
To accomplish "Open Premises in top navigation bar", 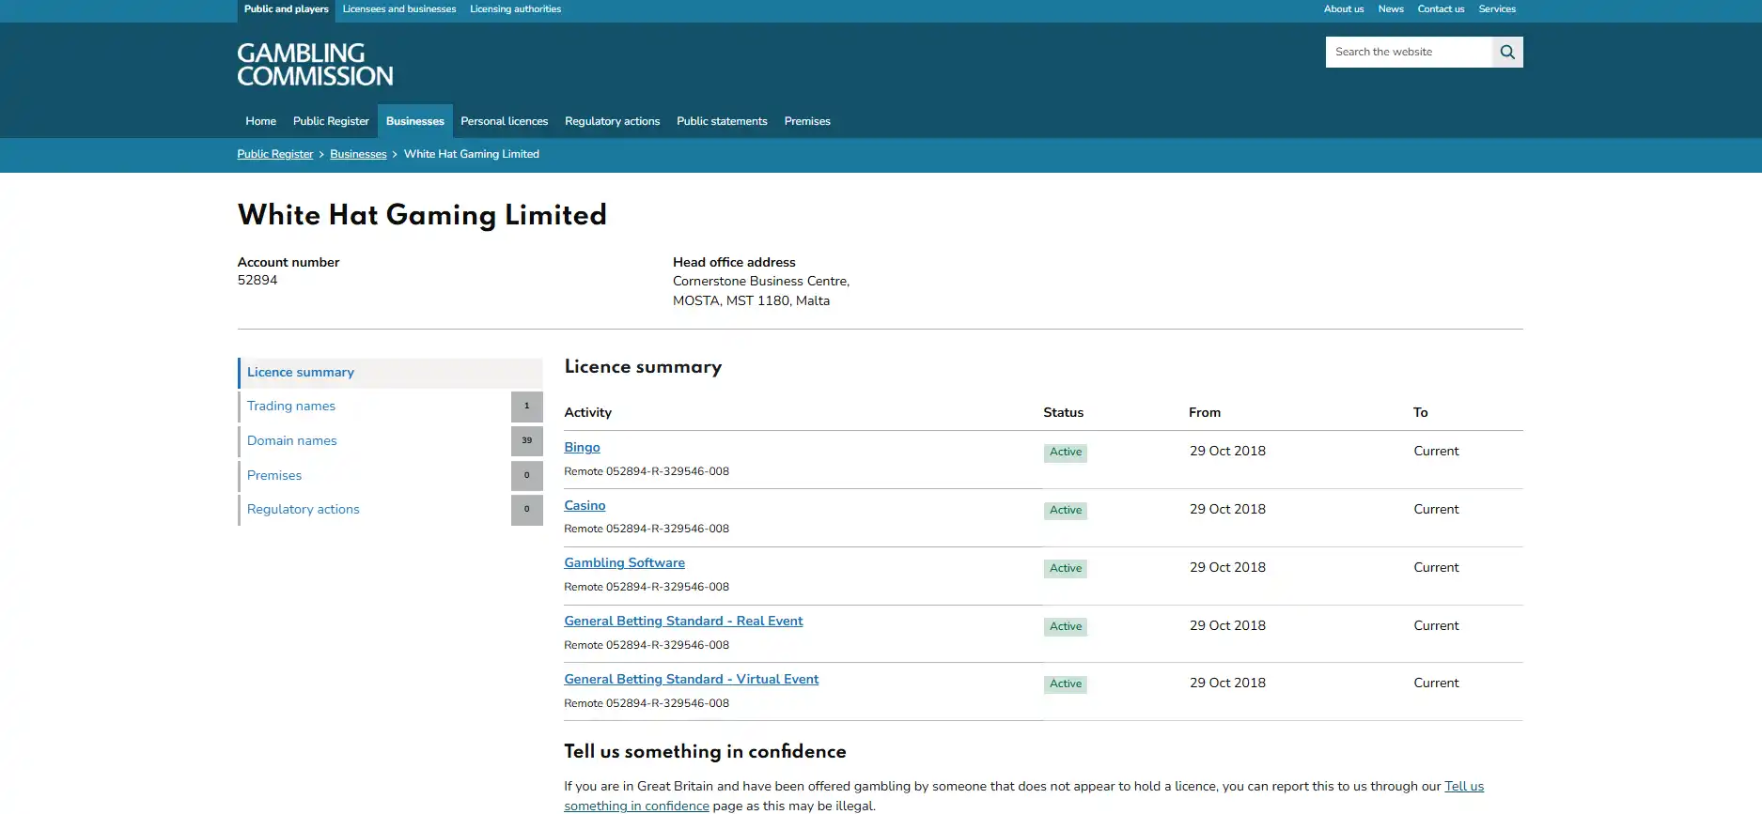I will [807, 121].
